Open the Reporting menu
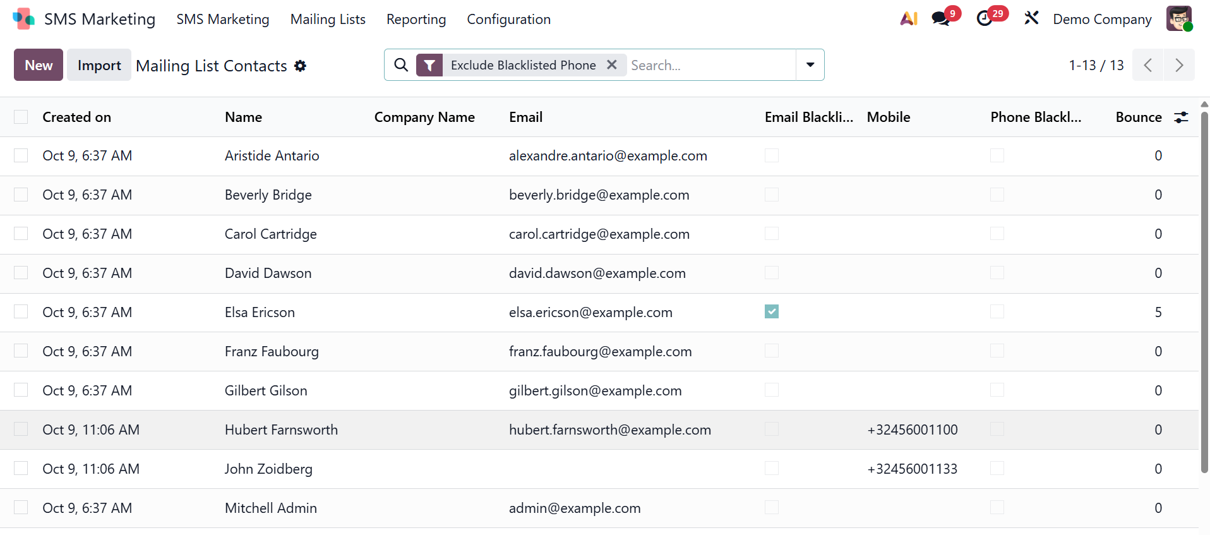 (x=416, y=20)
